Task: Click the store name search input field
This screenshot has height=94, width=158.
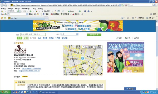Action: click(33, 34)
